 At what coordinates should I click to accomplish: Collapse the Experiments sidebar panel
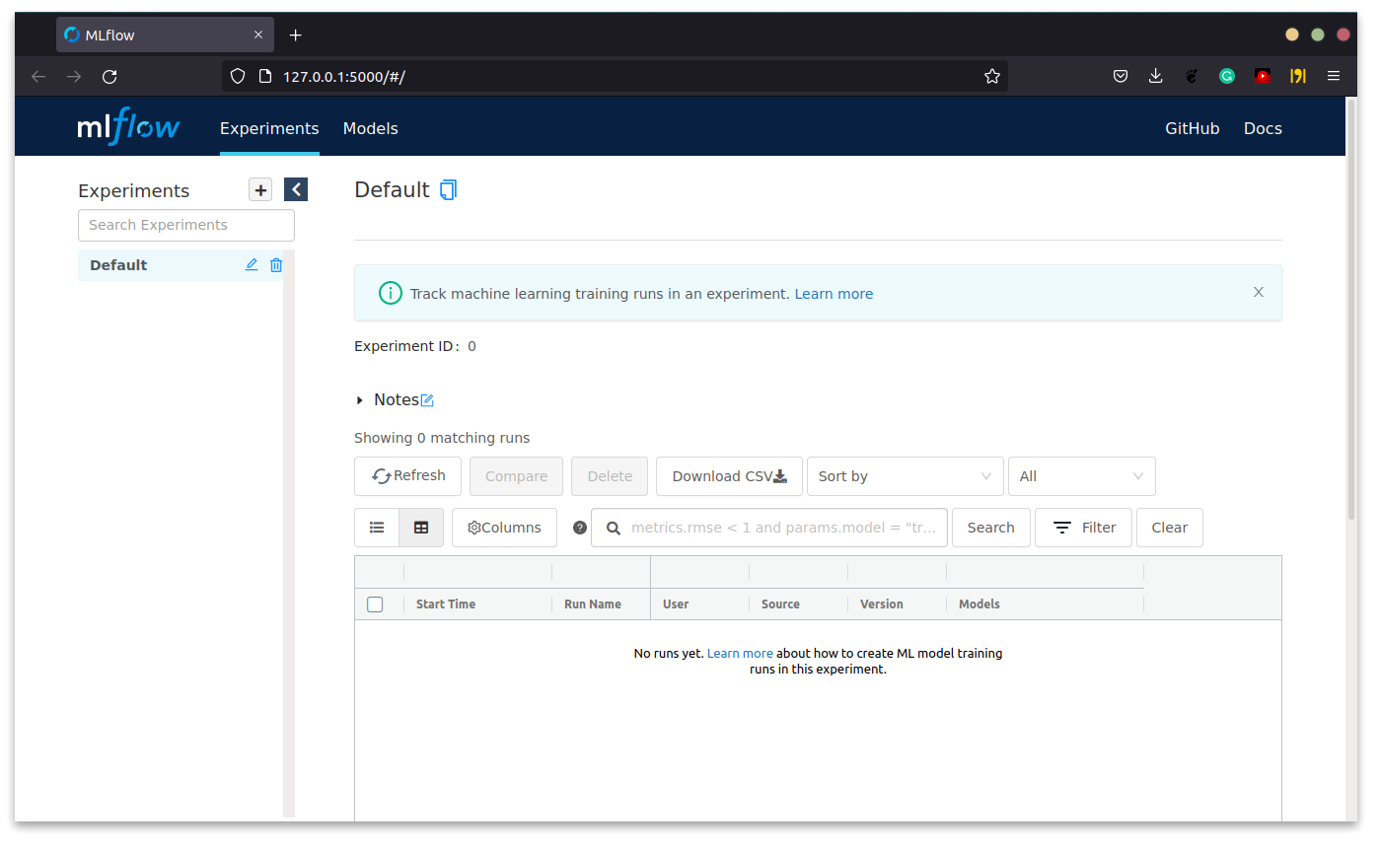pos(296,189)
